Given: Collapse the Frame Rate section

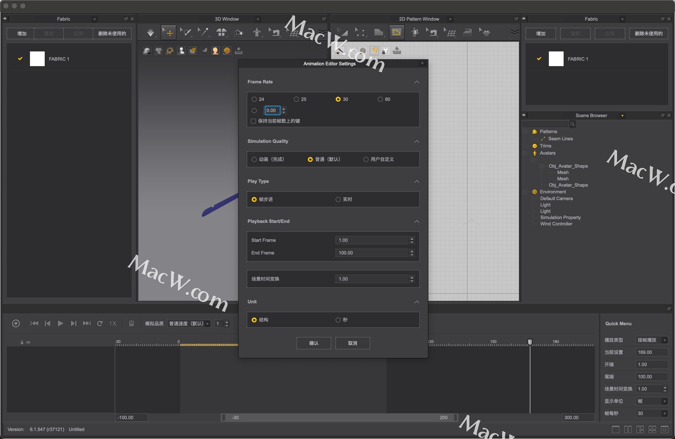Looking at the screenshot, I should click(417, 82).
